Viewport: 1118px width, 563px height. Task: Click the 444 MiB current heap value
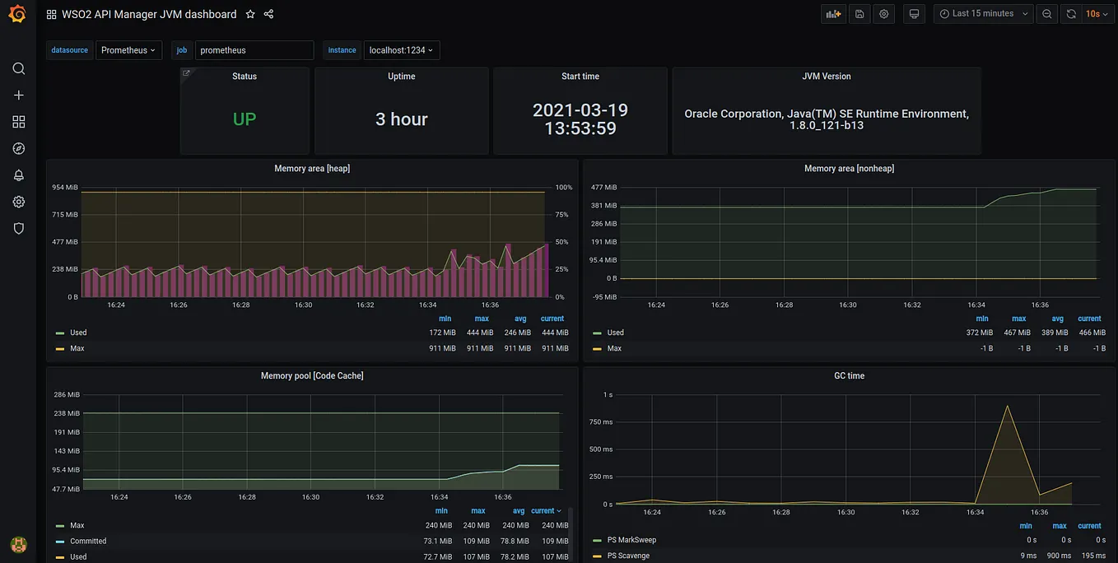pos(555,333)
